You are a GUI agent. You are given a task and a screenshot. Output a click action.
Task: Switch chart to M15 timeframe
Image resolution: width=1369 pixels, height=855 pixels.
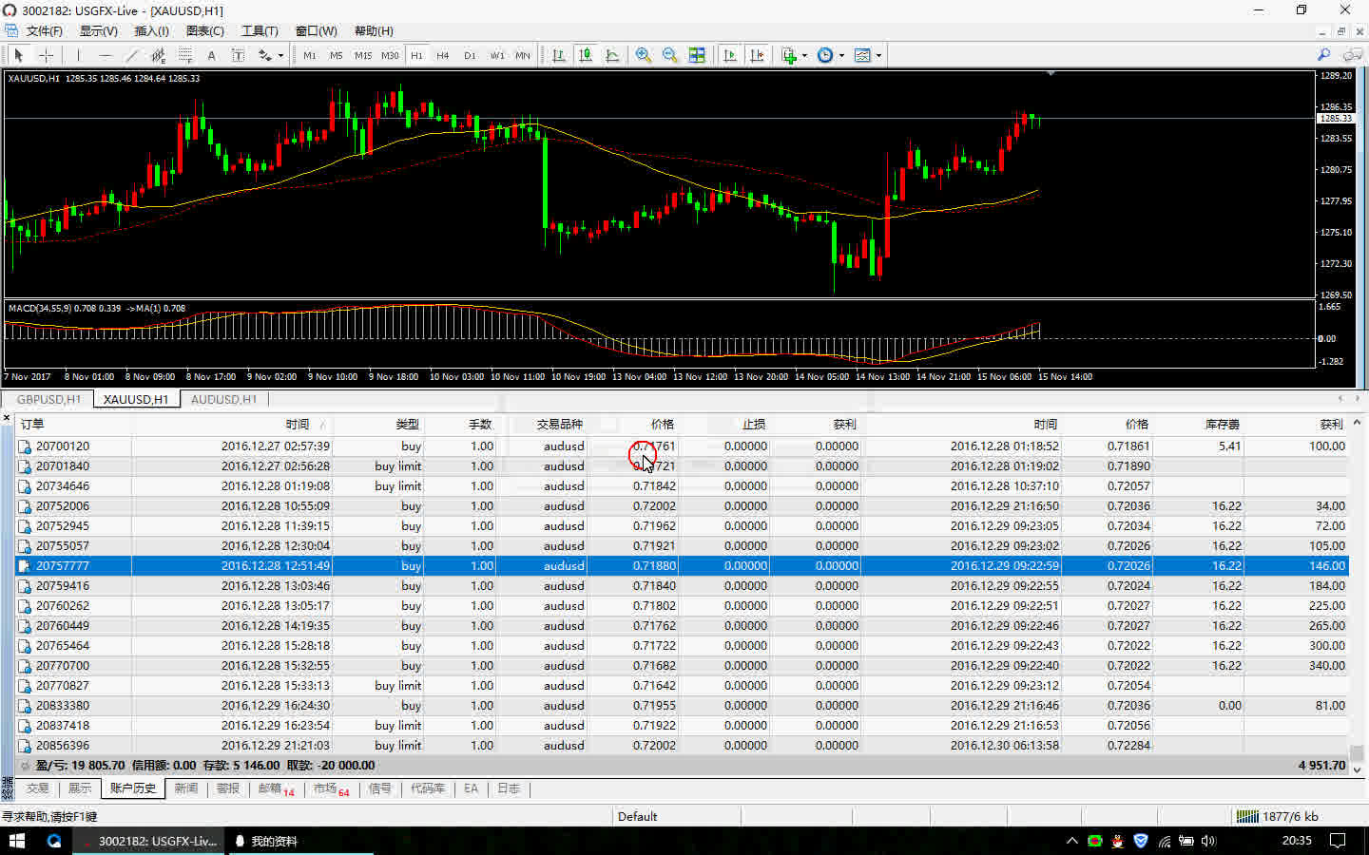tap(363, 55)
